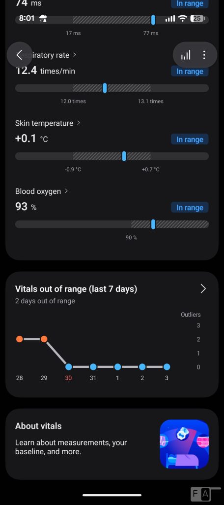Select the orange data point for day 29
This screenshot has width=224, height=505.
[x=44, y=339]
